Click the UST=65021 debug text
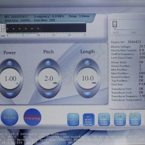Image resolution: width=145 pixels, height=145 pixels. (x=29, y=134)
